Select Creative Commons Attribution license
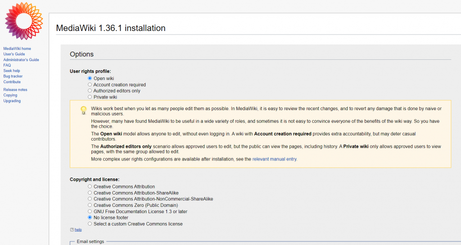 click(x=90, y=187)
